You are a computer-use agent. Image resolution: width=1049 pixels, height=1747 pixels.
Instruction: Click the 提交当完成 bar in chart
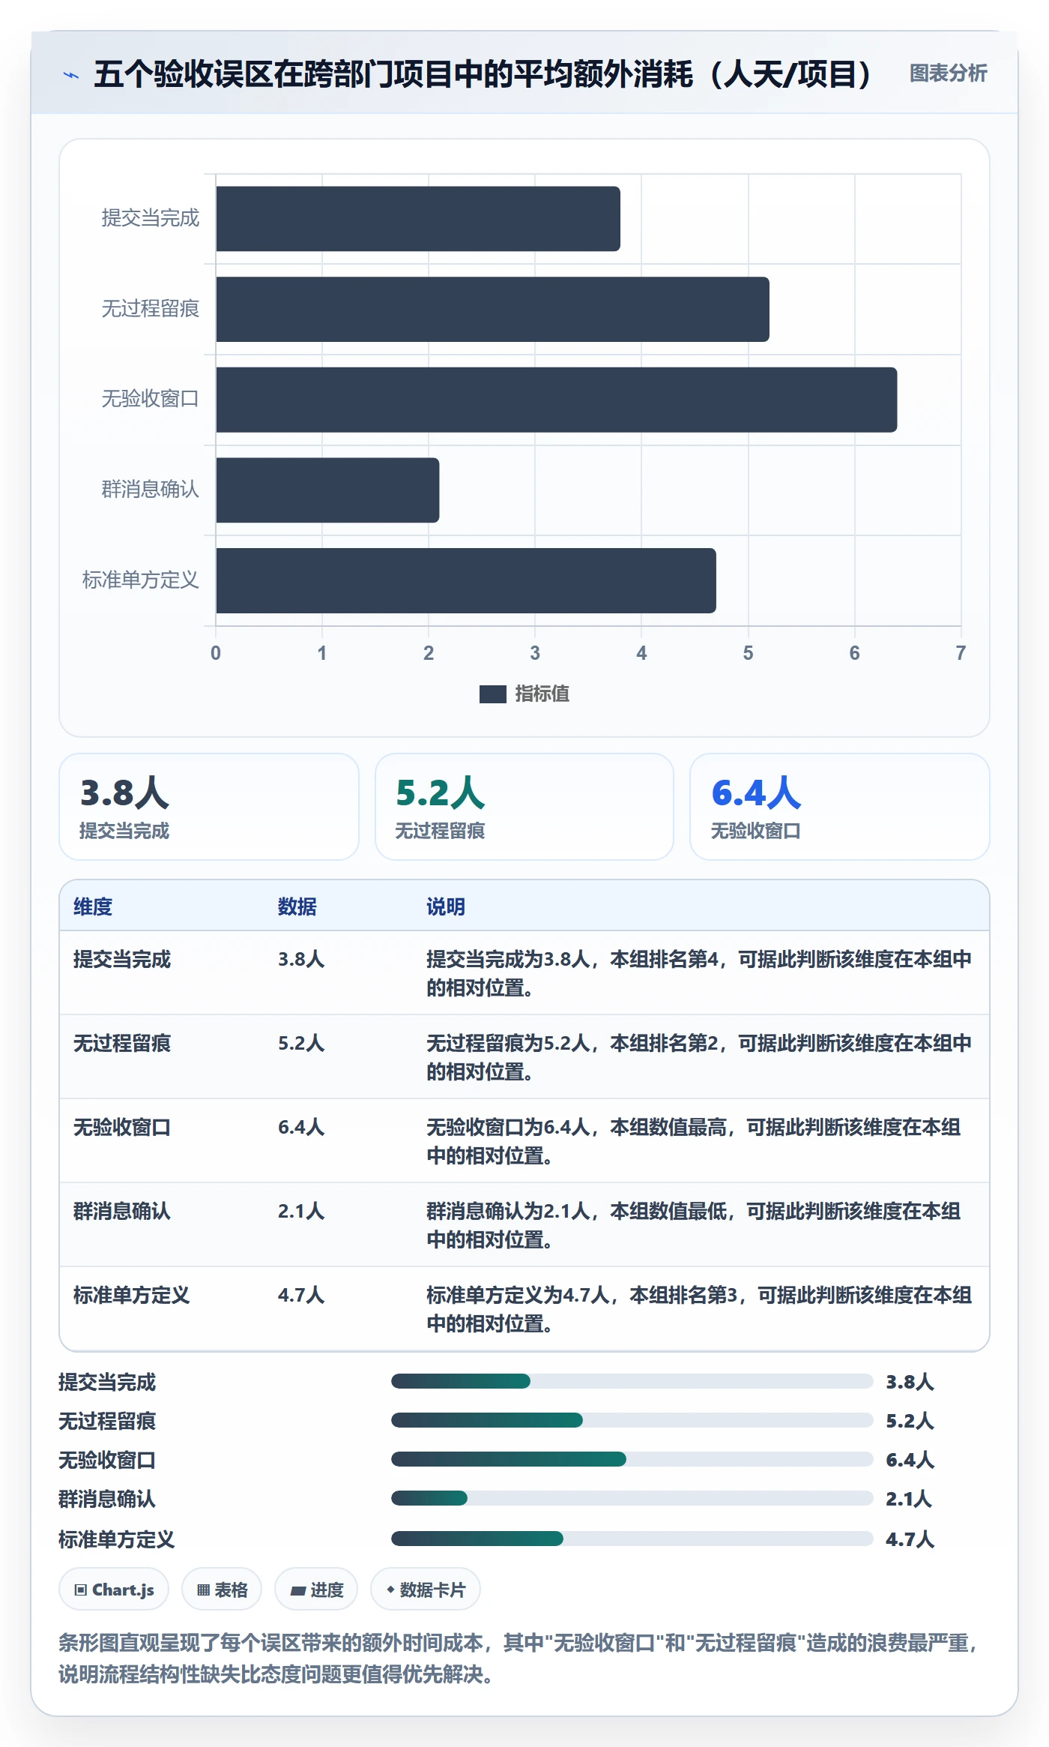(x=418, y=219)
